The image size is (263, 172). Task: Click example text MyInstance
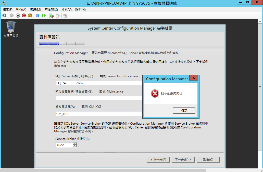tap(115, 91)
